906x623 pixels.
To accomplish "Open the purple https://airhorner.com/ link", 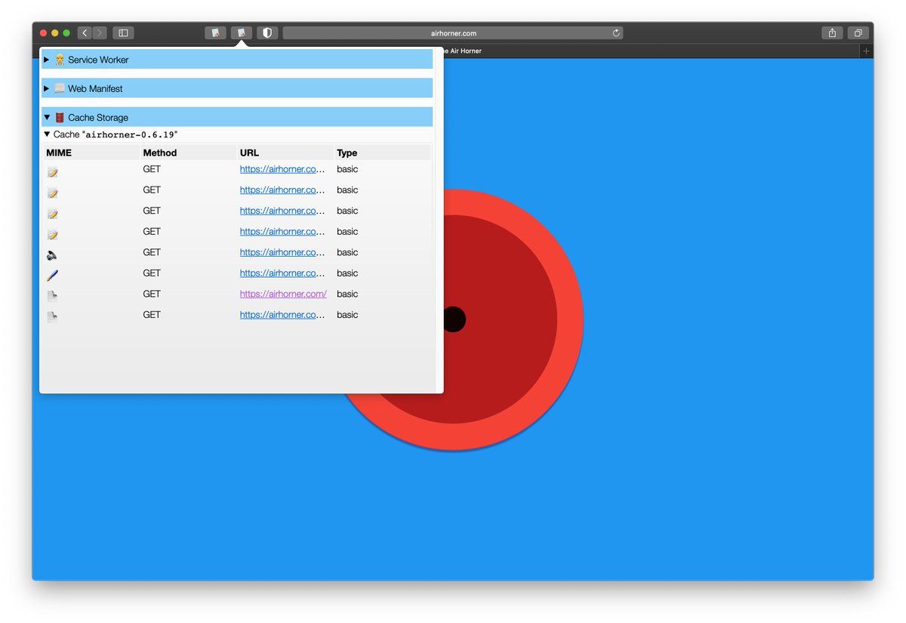I will click(x=283, y=294).
